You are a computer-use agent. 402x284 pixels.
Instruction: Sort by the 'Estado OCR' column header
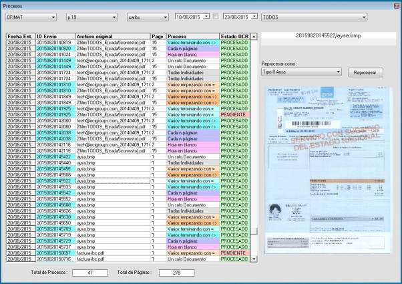pyautogui.click(x=234, y=35)
